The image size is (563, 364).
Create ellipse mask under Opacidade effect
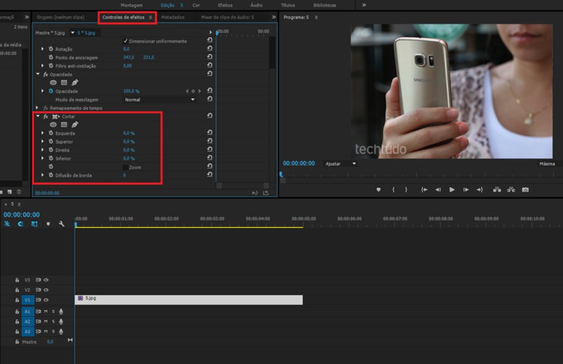click(x=53, y=82)
